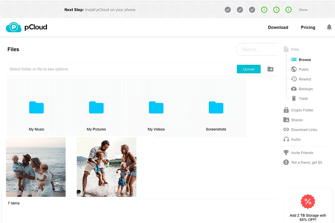The image size is (335, 223).
Task: Open the notification bell
Action: [329, 27]
